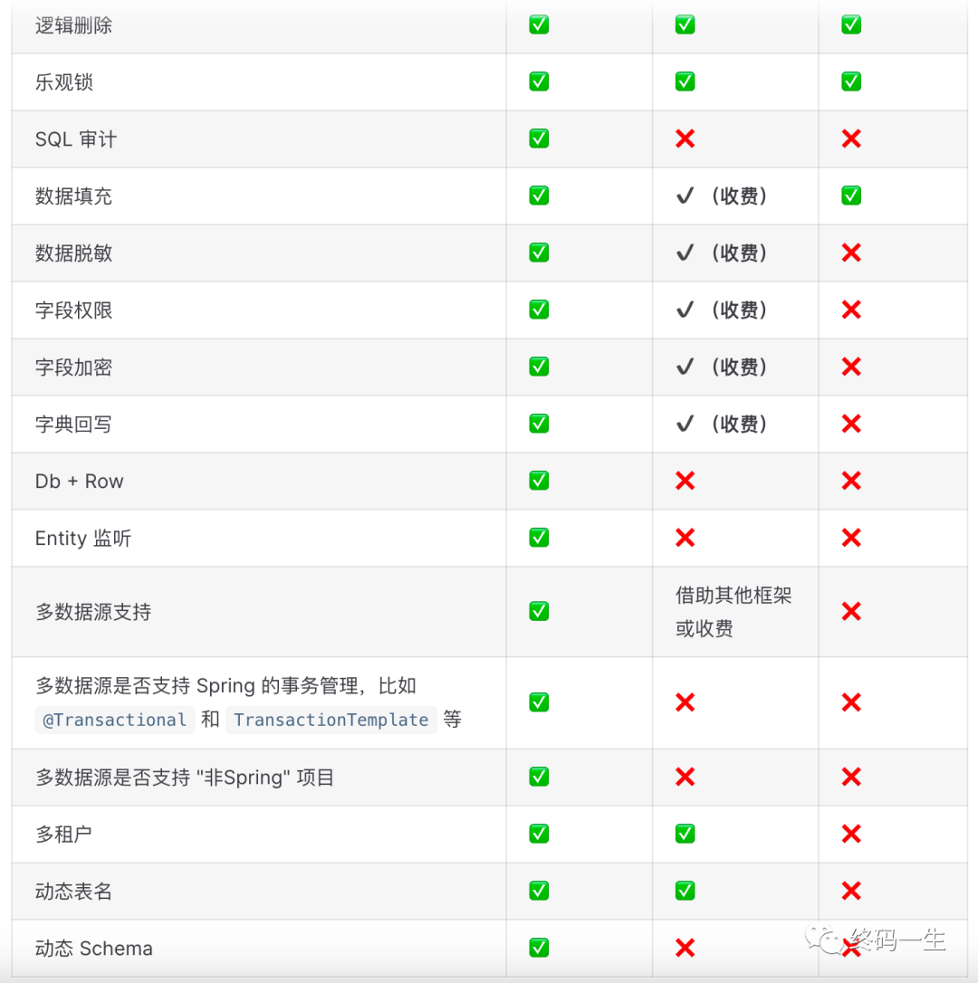Click the 字段加密 row label
Screen dimensions: 978x983
pyautogui.click(x=73, y=367)
